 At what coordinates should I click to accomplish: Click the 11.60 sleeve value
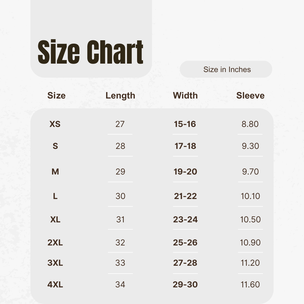pyautogui.click(x=250, y=285)
